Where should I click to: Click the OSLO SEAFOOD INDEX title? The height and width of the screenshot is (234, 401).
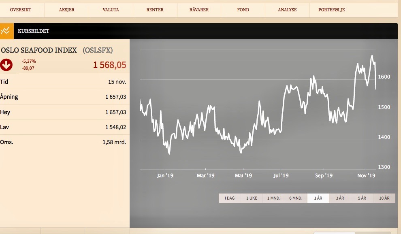click(x=39, y=50)
